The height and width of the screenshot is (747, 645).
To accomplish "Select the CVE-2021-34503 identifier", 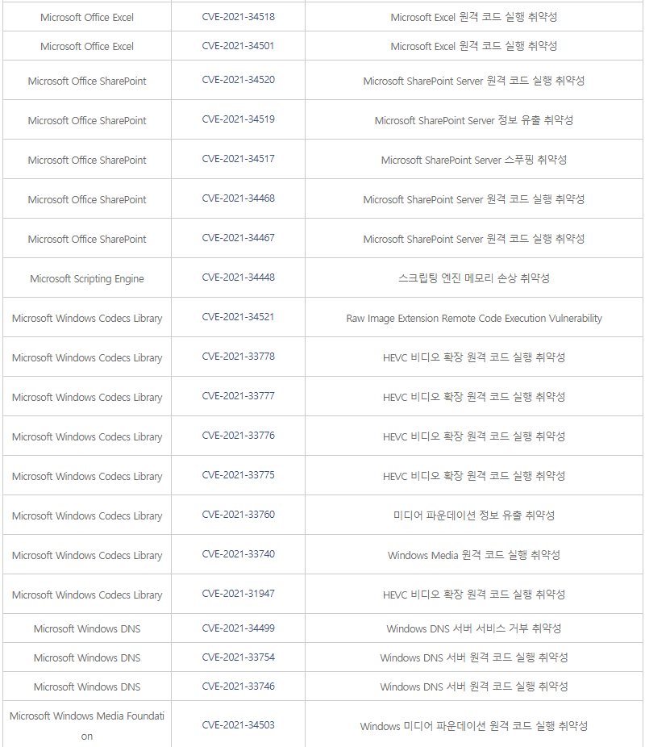I will click(x=238, y=724).
